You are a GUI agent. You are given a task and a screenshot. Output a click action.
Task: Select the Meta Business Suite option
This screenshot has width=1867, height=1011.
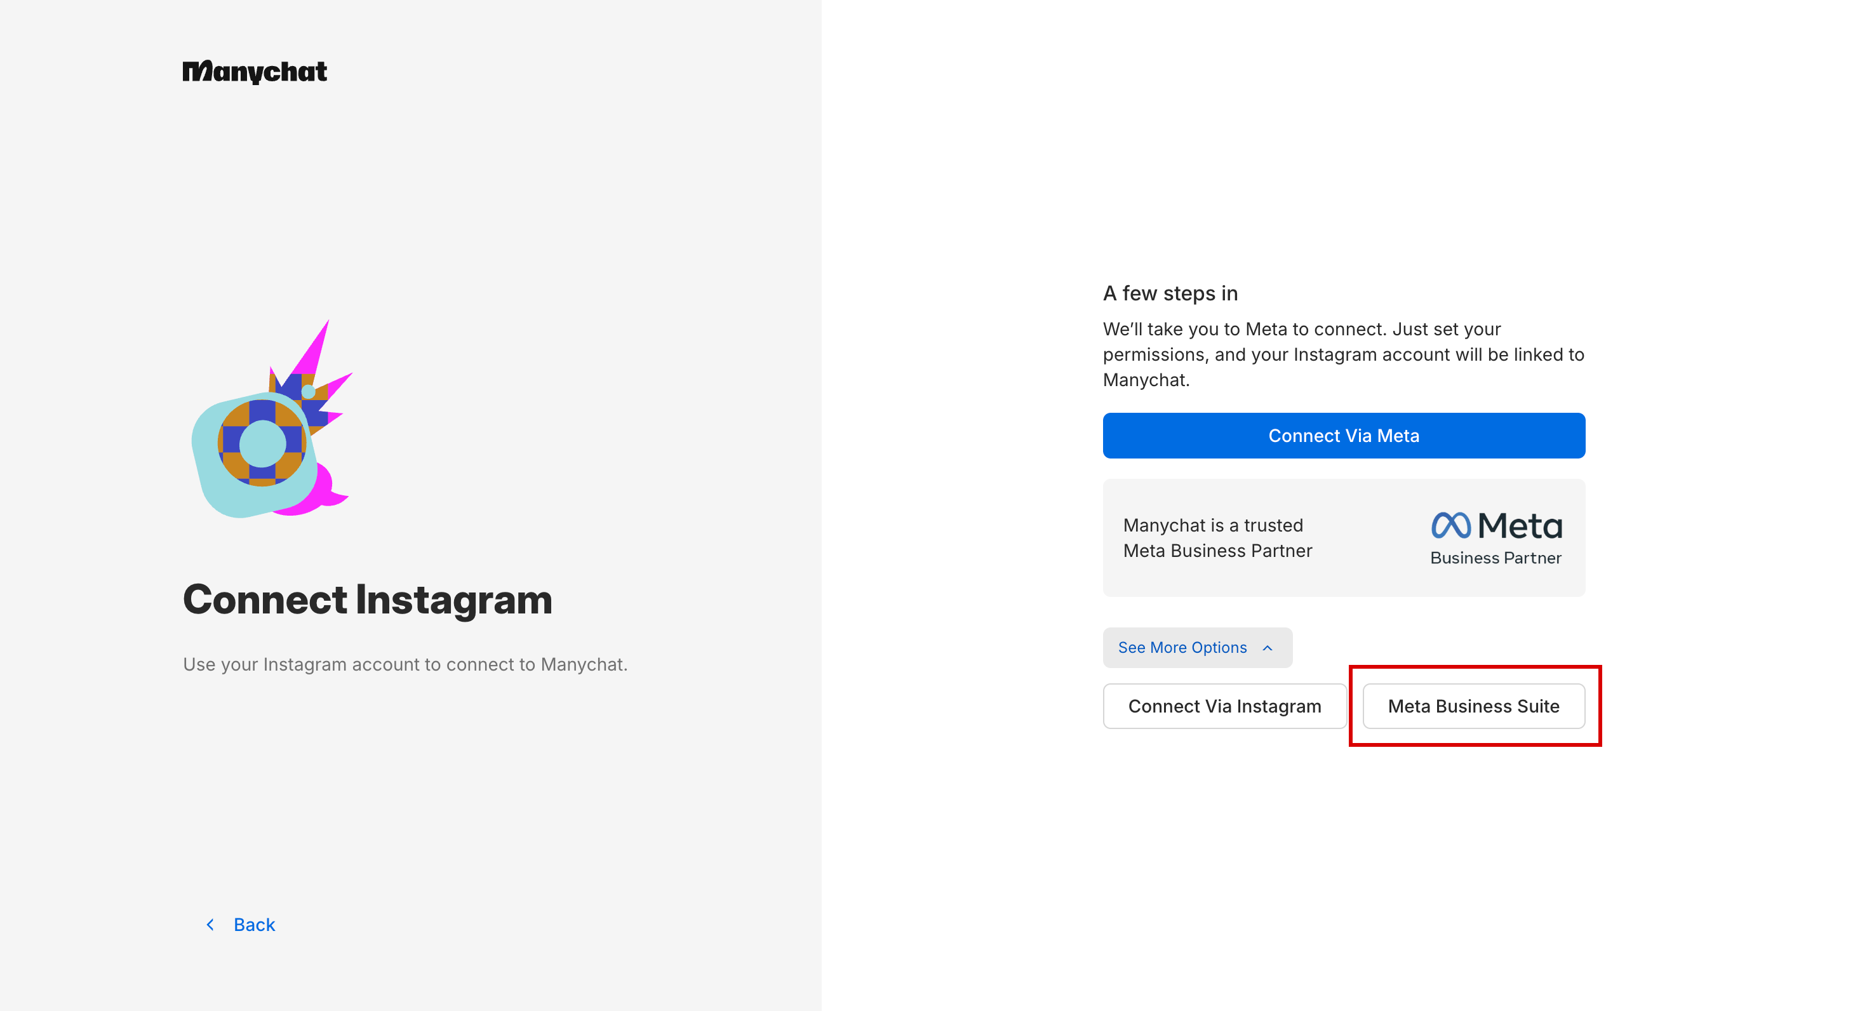pyautogui.click(x=1473, y=706)
